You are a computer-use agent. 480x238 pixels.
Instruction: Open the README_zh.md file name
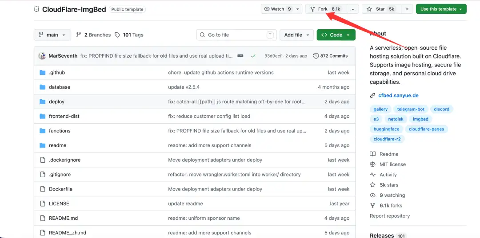pos(68,233)
